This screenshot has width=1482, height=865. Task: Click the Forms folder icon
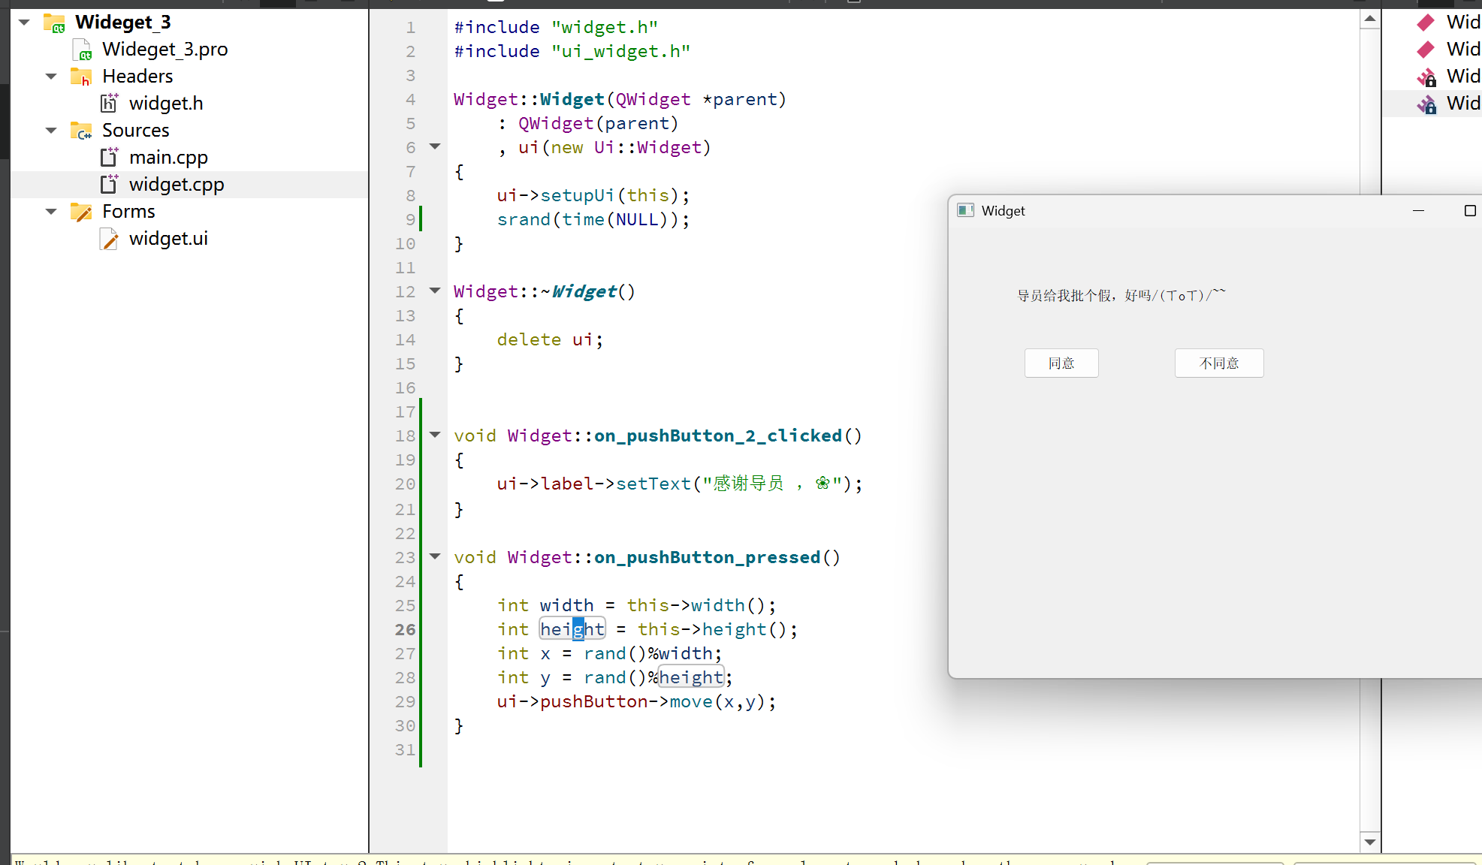pos(80,212)
